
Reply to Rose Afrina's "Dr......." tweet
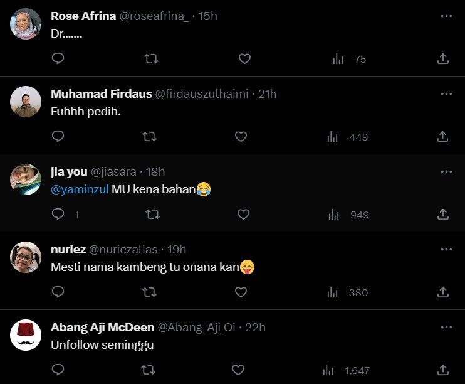tap(58, 59)
